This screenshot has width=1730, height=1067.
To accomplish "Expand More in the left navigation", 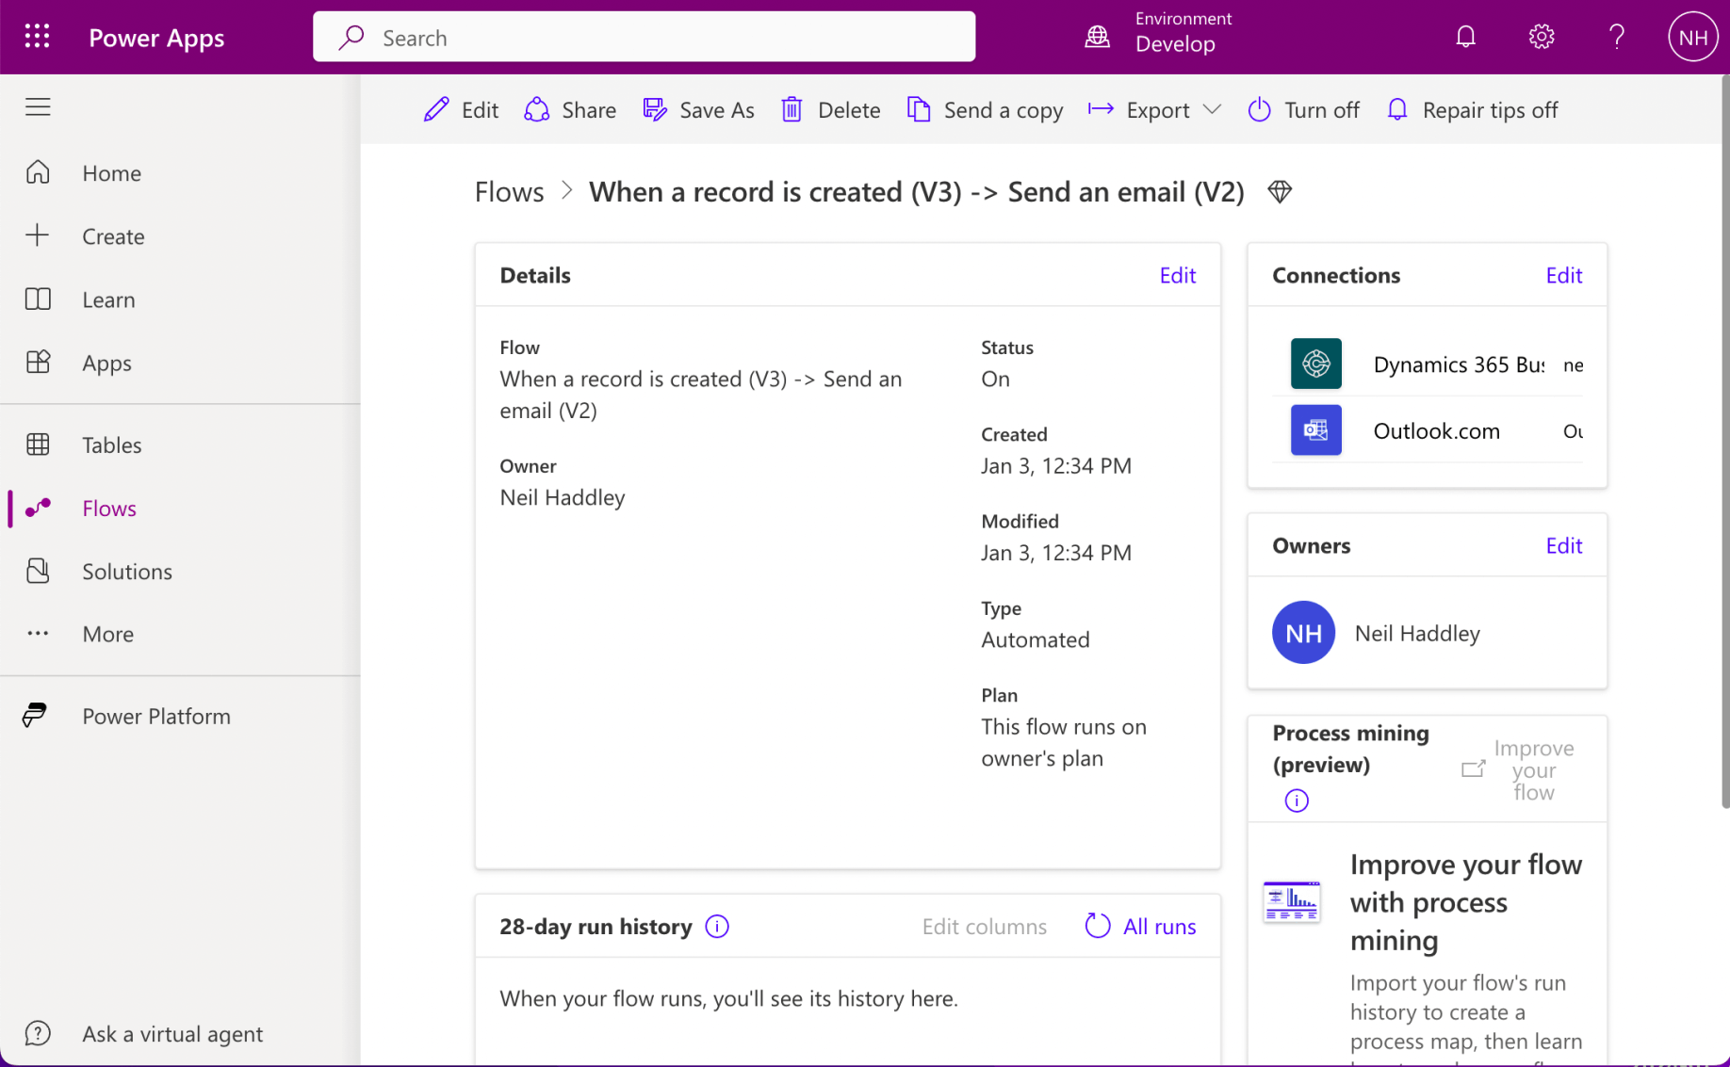I will [107, 634].
